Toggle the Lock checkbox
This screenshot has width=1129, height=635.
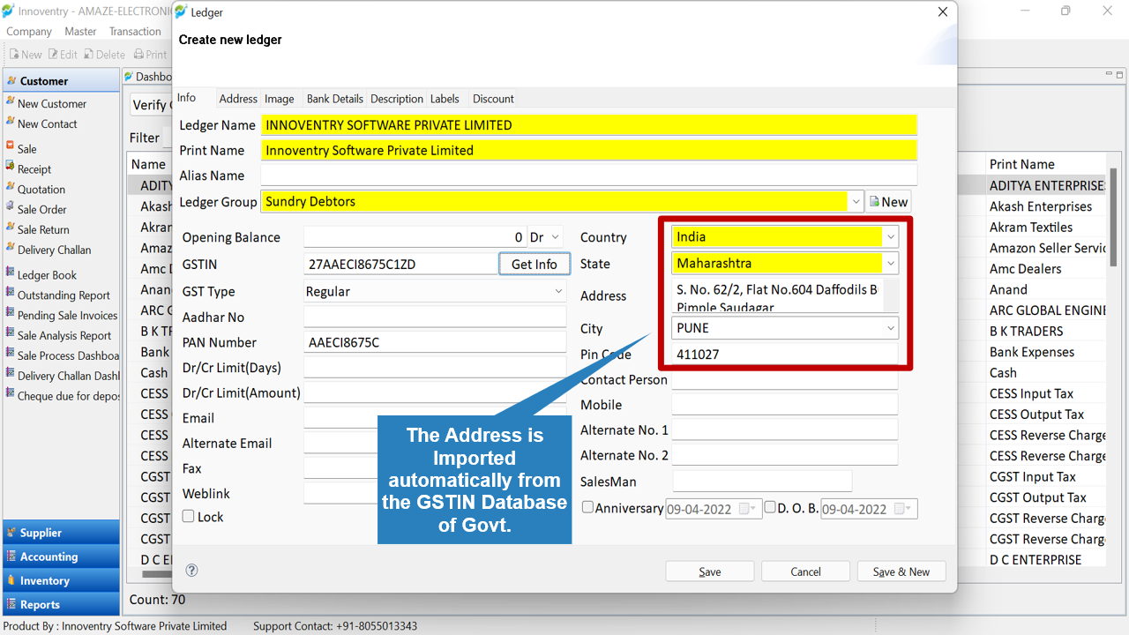coord(188,516)
